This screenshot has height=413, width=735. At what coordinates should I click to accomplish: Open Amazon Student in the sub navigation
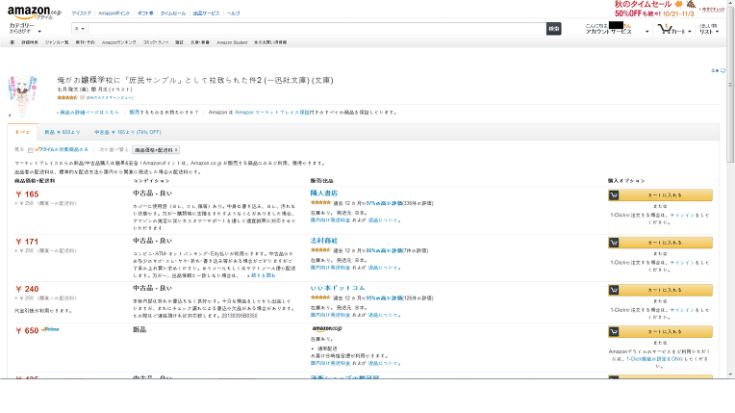pyautogui.click(x=232, y=42)
